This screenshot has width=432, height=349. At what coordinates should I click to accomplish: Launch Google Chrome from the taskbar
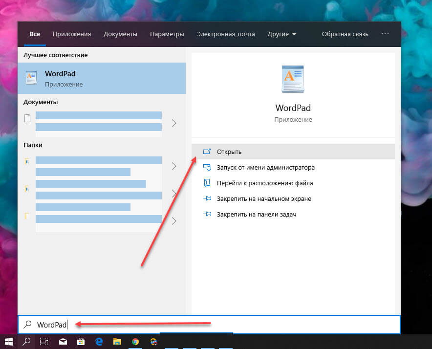pyautogui.click(x=135, y=342)
